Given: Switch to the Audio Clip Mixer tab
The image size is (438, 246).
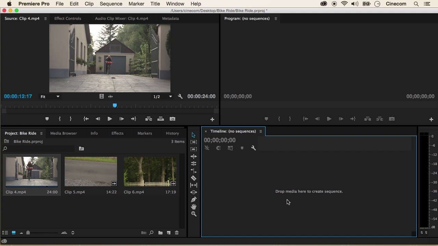Looking at the screenshot, I should click(121, 18).
